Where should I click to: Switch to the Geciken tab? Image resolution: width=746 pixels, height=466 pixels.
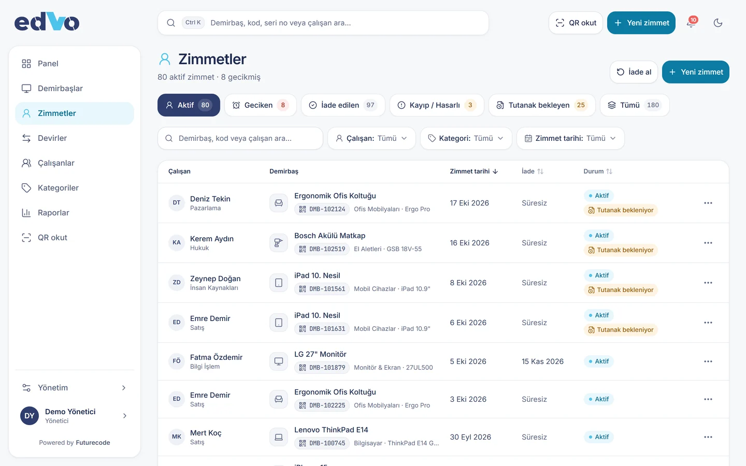coord(261,105)
